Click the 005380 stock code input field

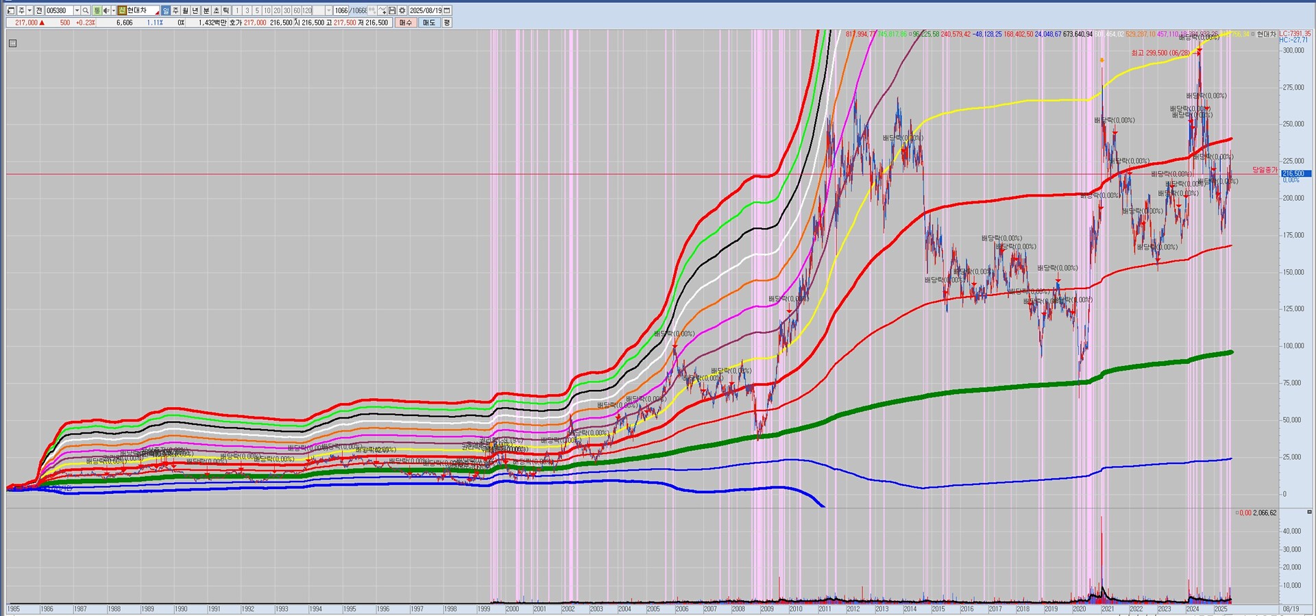click(x=59, y=10)
